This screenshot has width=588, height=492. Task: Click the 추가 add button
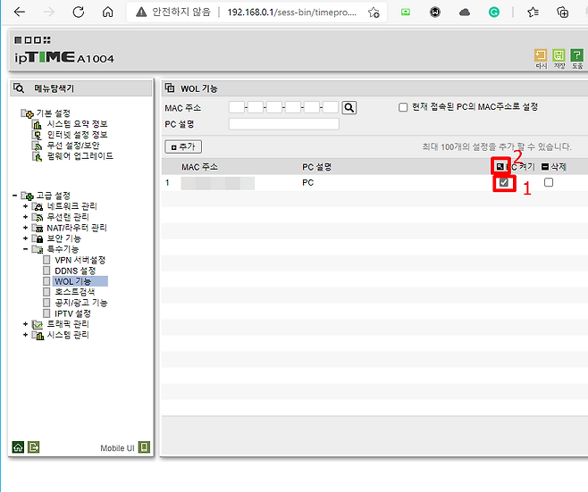[183, 147]
